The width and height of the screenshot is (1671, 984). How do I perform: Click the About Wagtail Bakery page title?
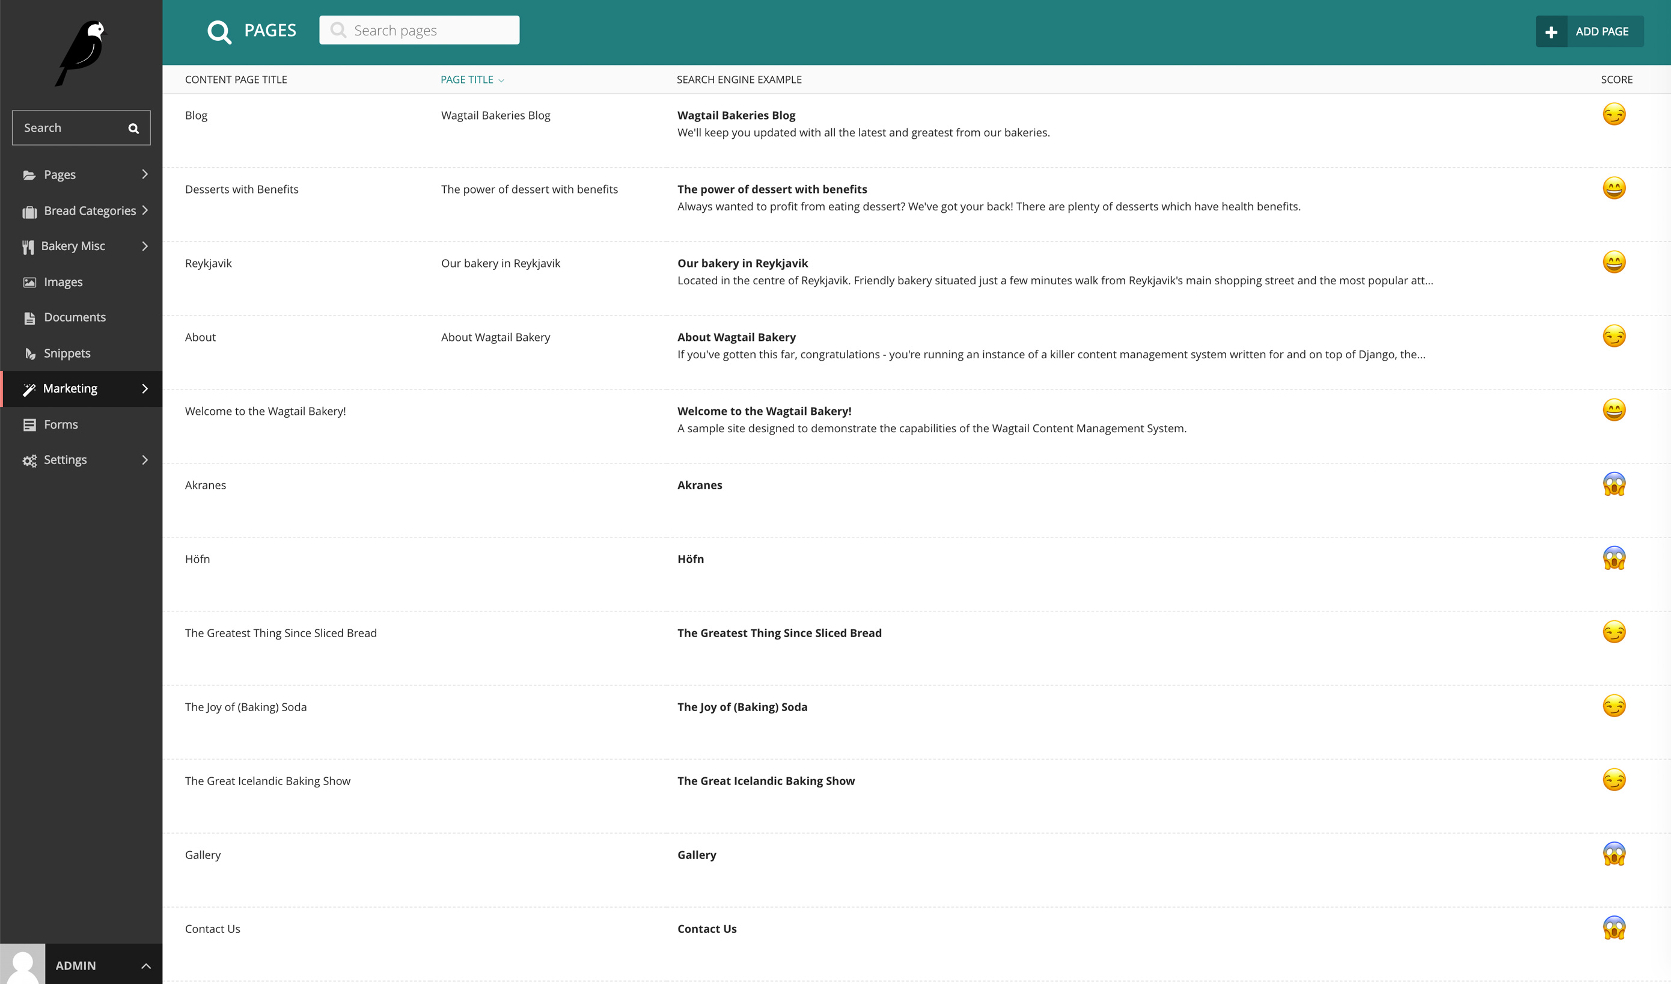495,336
